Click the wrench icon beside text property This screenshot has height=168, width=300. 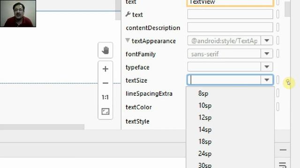point(128,14)
